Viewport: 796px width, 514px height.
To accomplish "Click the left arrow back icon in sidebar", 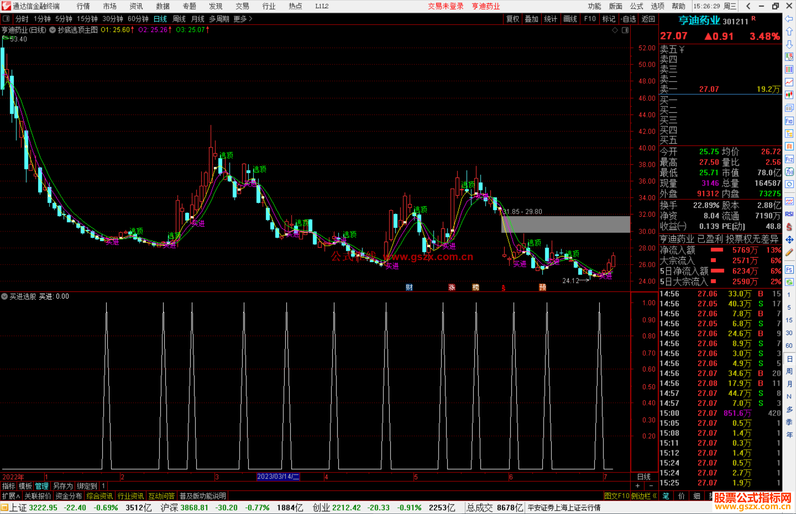I will coord(789,18).
